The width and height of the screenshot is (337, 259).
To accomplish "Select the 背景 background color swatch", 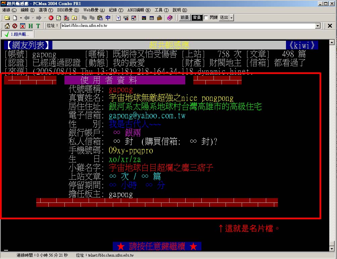I will tap(196, 18).
